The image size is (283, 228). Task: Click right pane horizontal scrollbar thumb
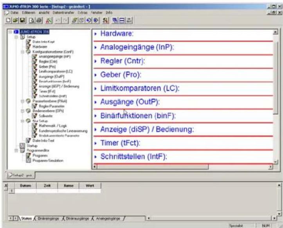[x=153, y=167]
